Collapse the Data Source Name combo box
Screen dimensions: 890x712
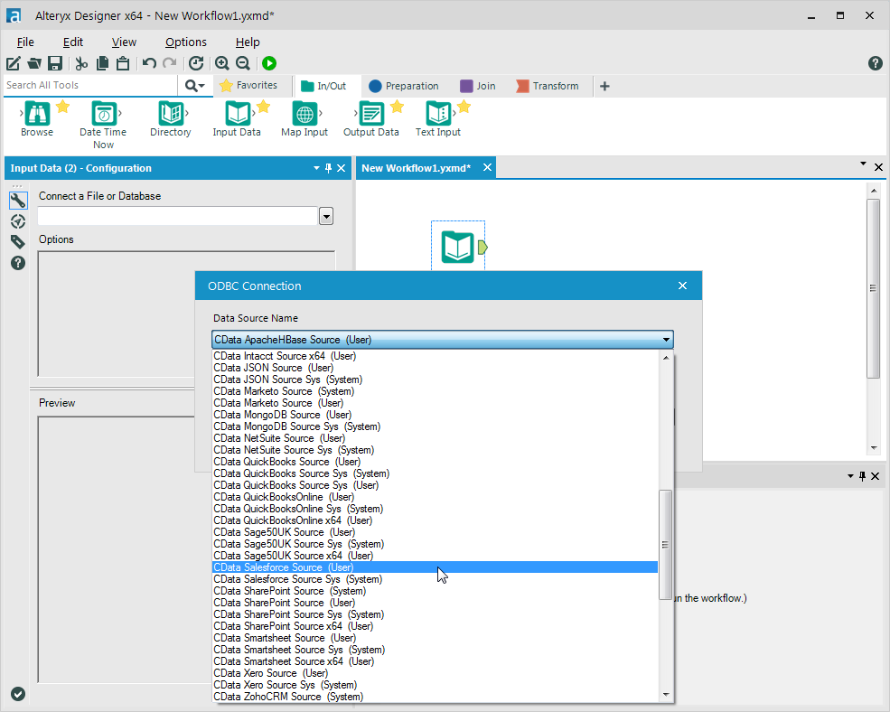(x=666, y=340)
